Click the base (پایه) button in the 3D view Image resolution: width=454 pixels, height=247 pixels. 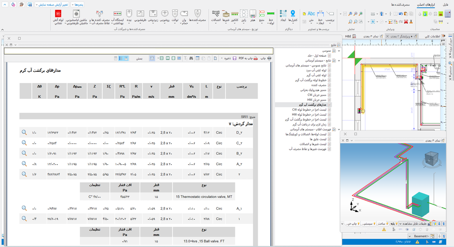point(394,224)
